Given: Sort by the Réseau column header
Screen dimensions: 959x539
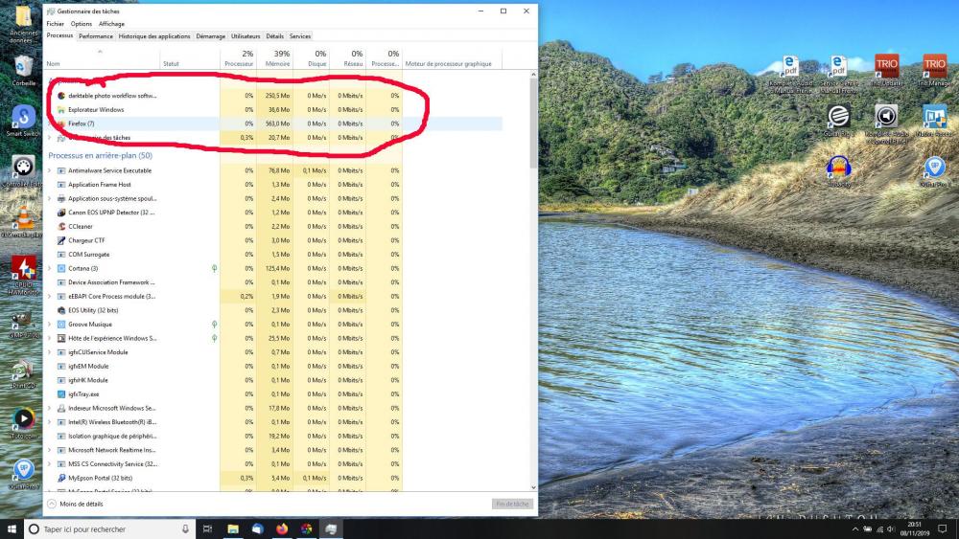Looking at the screenshot, I should 348,58.
